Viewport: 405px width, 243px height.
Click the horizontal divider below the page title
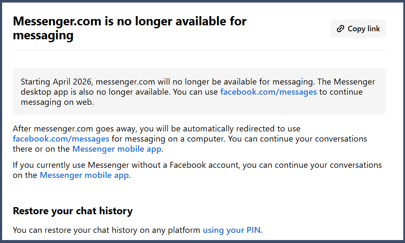[199, 50]
